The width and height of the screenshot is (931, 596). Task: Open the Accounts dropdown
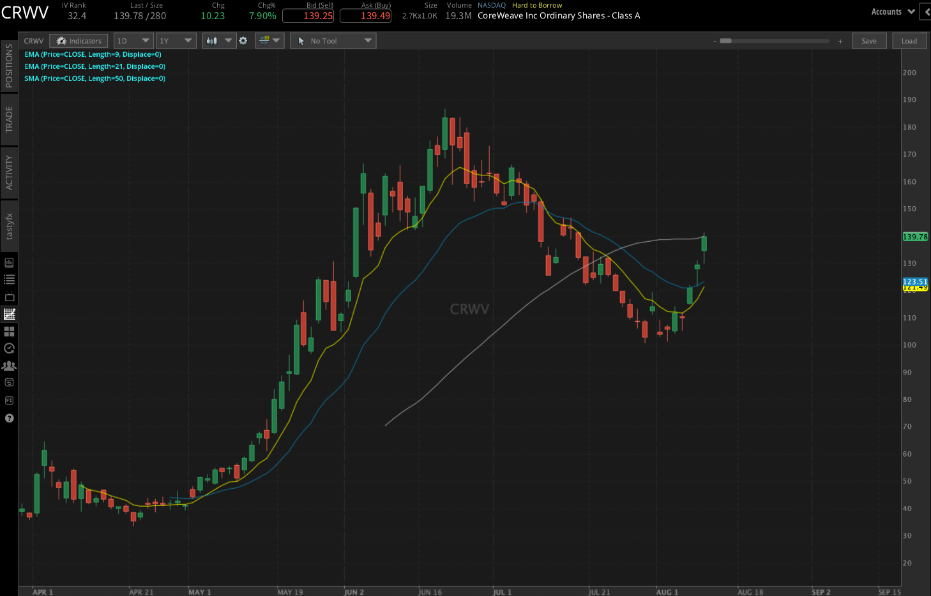892,11
